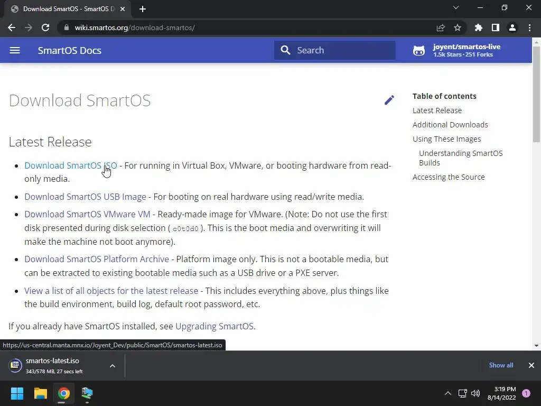
Task: Reload the current page
Action: tap(45, 27)
